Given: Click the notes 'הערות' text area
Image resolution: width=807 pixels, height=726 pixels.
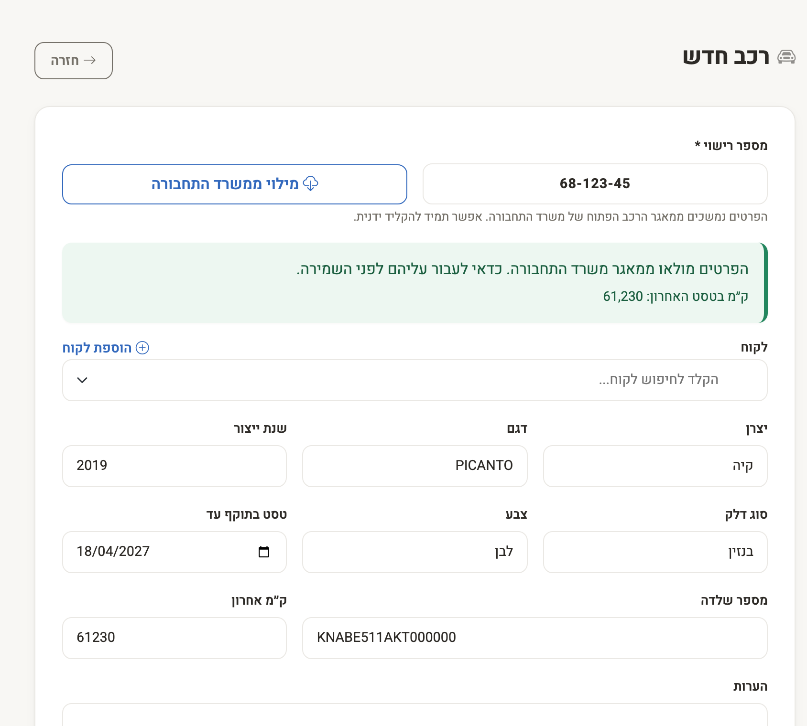Looking at the screenshot, I should (415, 715).
